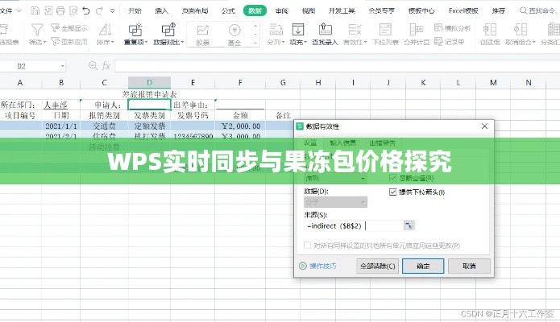Open the 模板中心 ribbon tab
The image size is (560, 322).
pyautogui.click(x=421, y=10)
